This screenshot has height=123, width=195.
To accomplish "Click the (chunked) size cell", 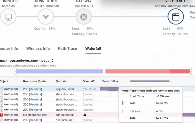I will point(90,89).
